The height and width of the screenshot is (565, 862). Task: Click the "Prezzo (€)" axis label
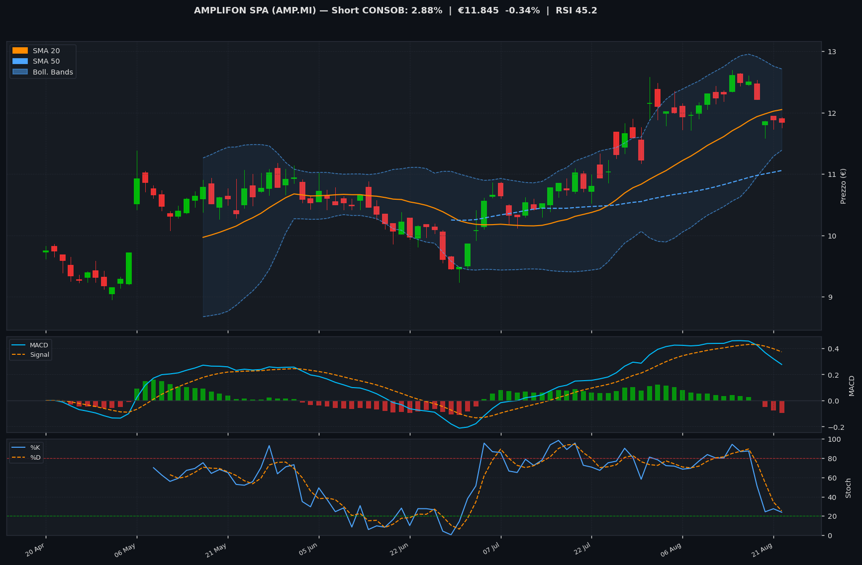[843, 186]
